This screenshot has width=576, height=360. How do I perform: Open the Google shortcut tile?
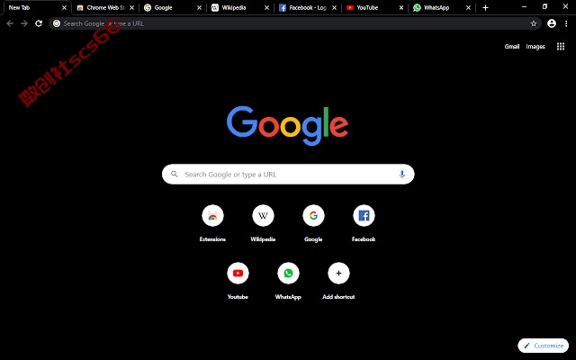tap(313, 216)
